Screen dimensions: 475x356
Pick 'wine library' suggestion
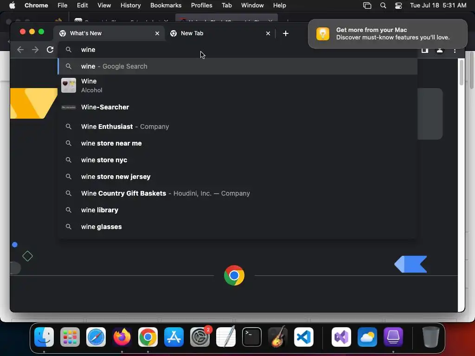pos(237,210)
